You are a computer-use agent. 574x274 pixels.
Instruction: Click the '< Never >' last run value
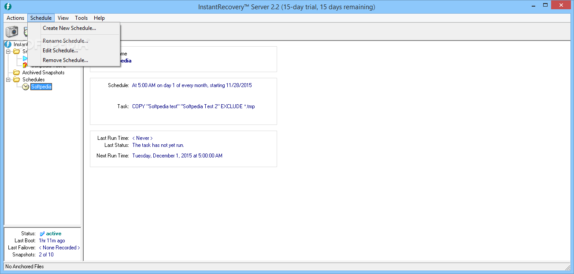(142, 138)
